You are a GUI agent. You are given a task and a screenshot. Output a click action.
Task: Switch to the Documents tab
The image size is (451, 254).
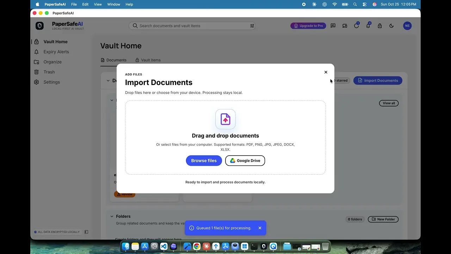click(x=113, y=60)
